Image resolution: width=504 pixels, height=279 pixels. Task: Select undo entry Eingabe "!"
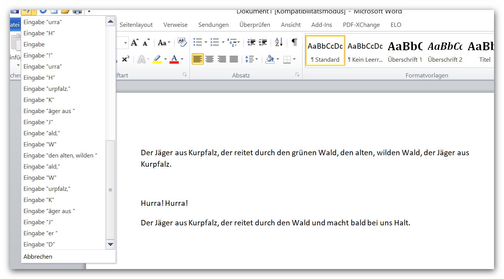[63, 55]
